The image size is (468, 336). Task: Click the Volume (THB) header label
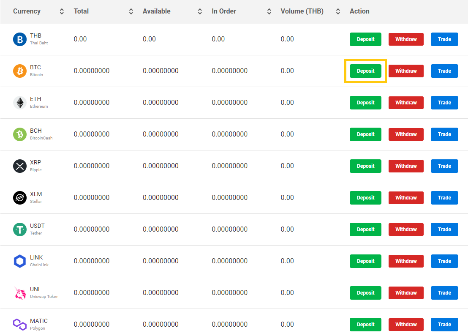coord(302,11)
